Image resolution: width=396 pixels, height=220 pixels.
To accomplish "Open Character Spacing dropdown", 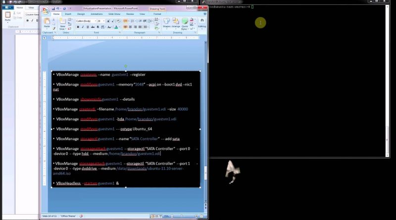I will (x=103, y=27).
